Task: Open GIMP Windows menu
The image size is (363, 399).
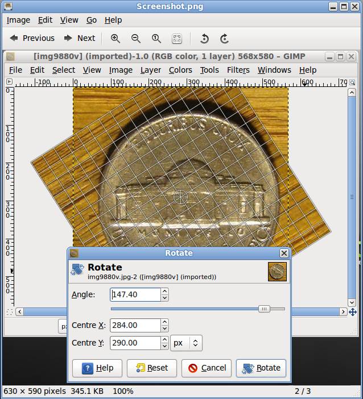Action: click(x=274, y=70)
